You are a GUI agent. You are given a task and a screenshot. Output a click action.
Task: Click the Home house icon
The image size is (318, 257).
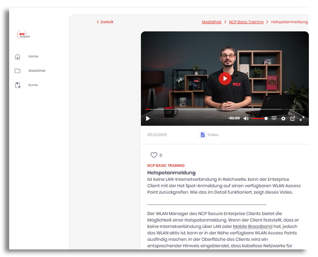17,56
